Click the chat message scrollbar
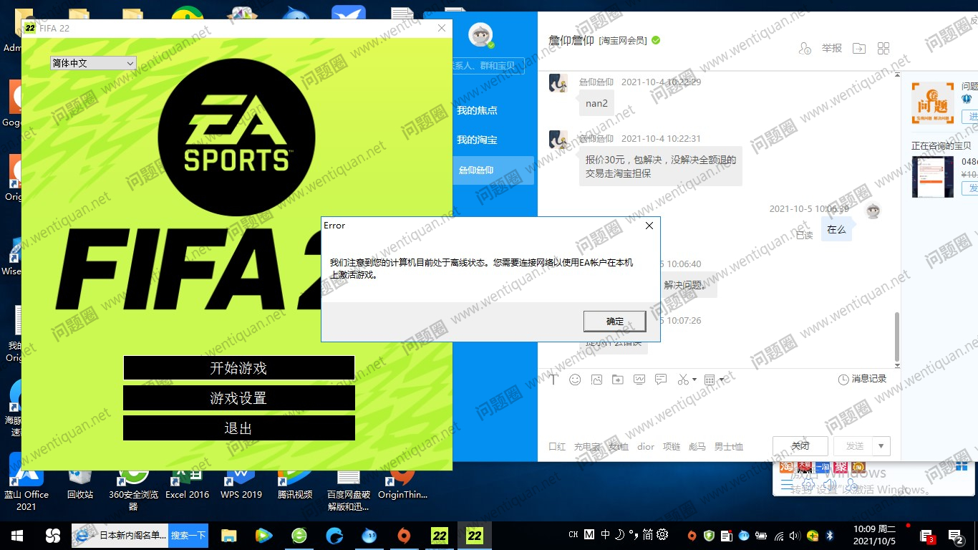 click(896, 335)
